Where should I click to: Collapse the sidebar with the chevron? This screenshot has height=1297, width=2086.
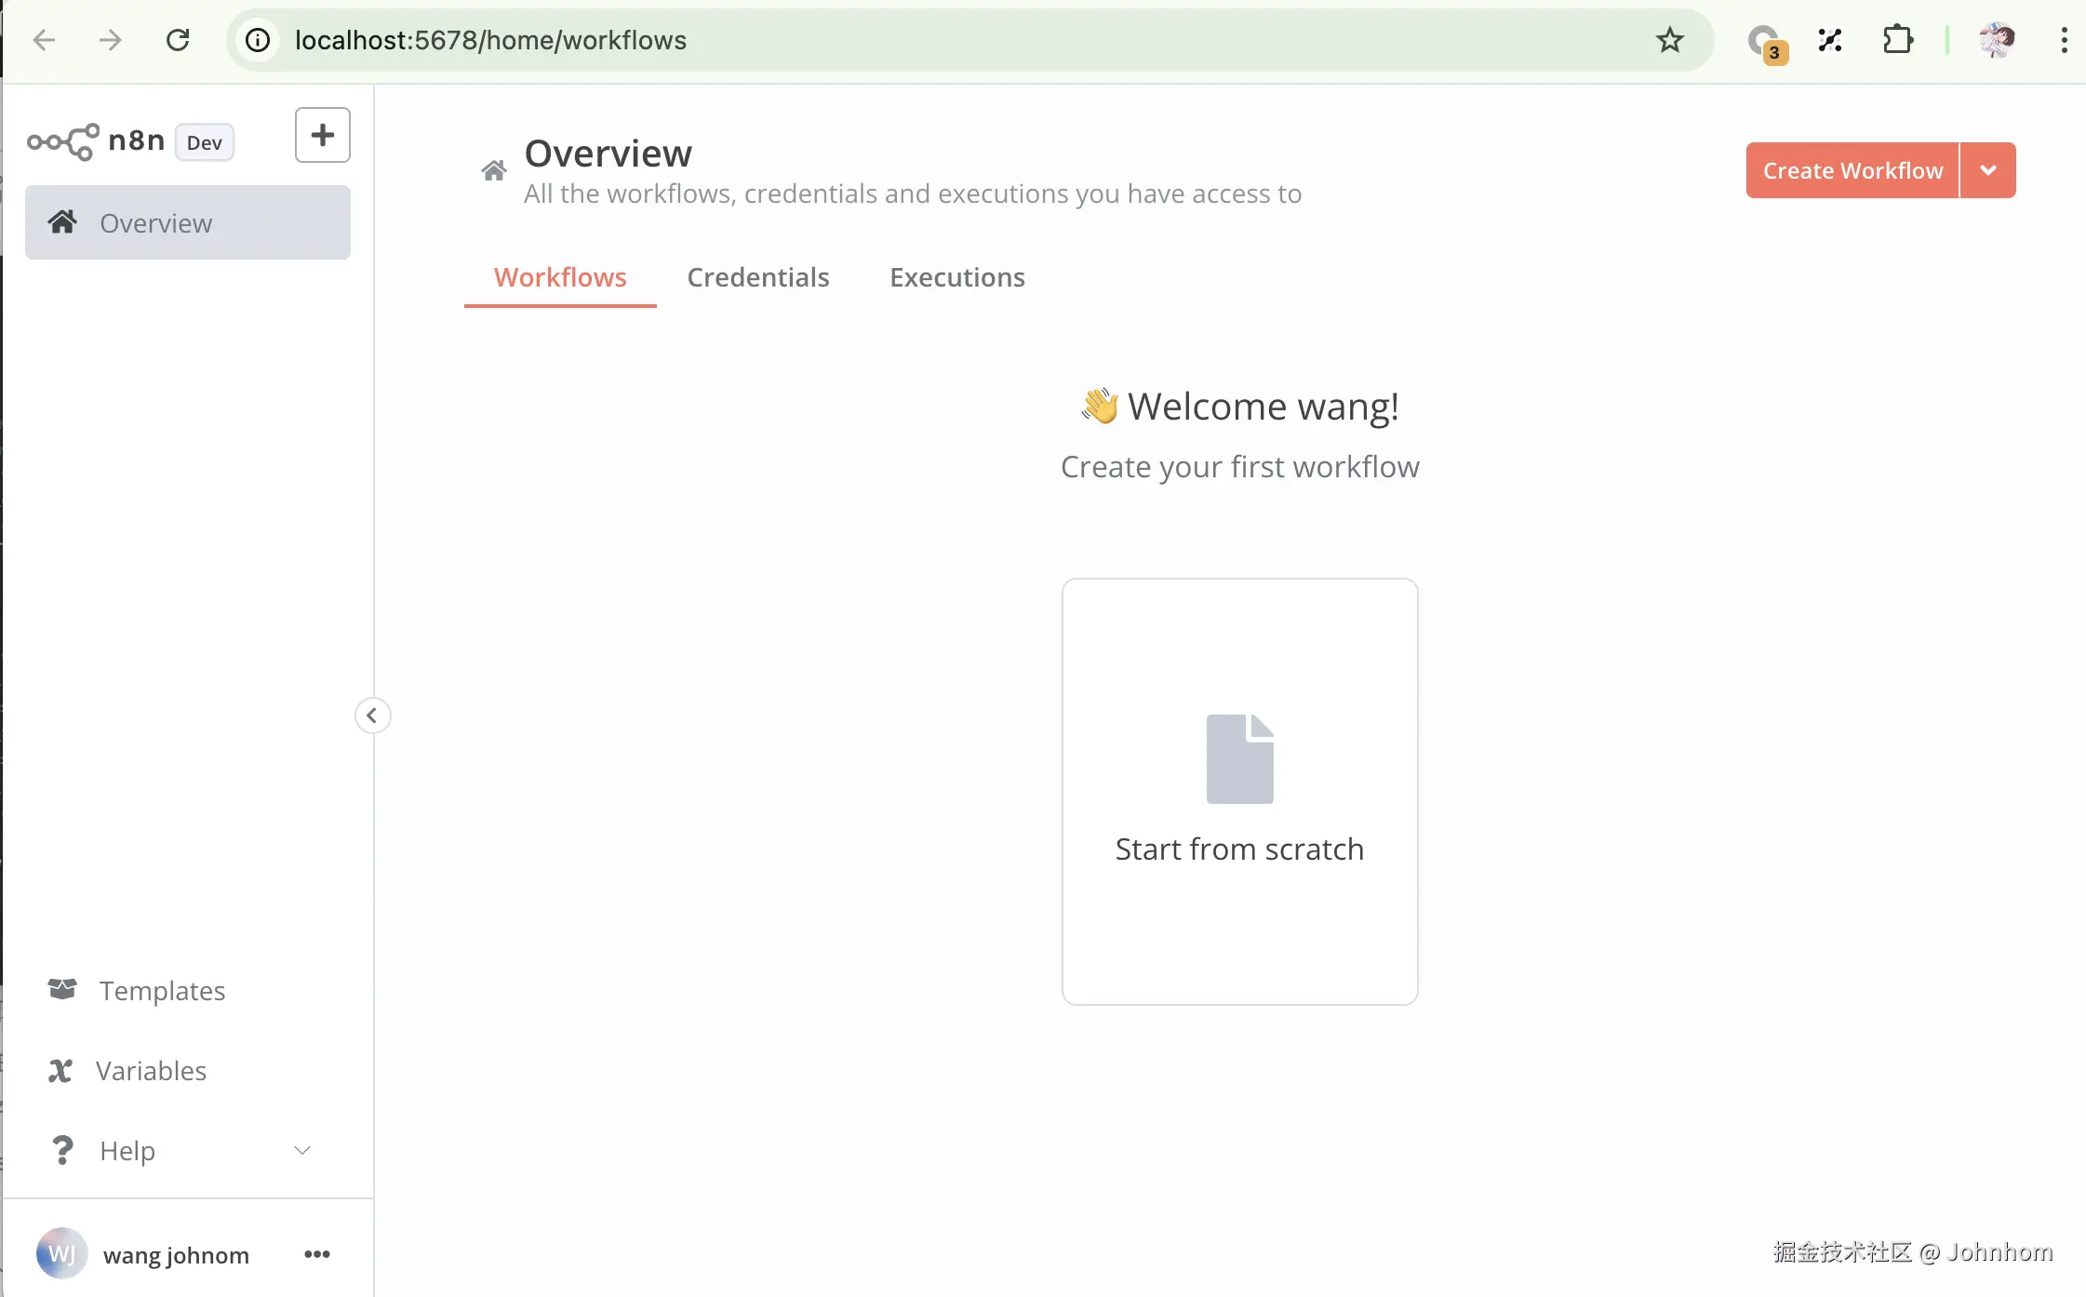pos(372,715)
